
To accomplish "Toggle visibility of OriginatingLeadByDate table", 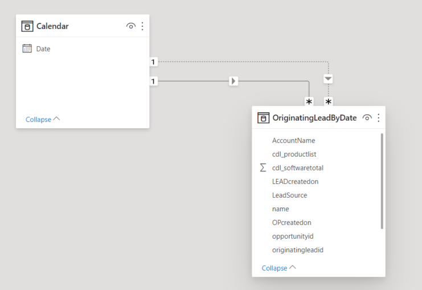I will [367, 118].
